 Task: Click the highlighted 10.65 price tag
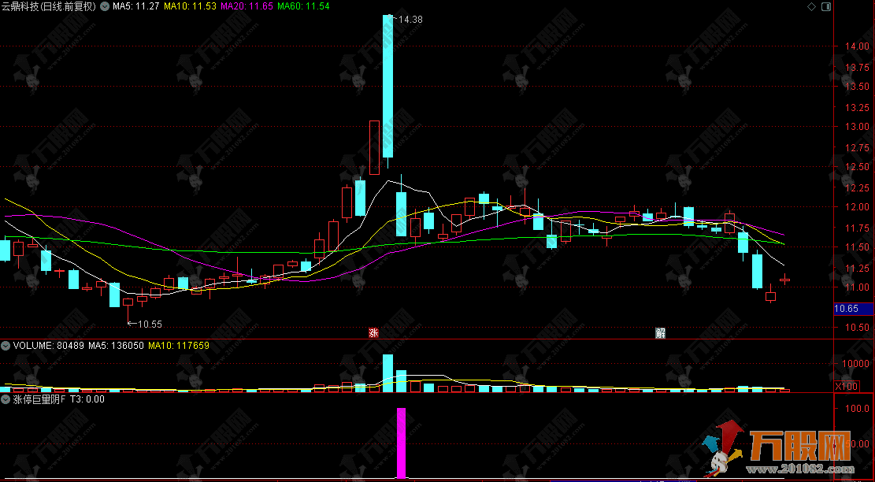coord(853,309)
